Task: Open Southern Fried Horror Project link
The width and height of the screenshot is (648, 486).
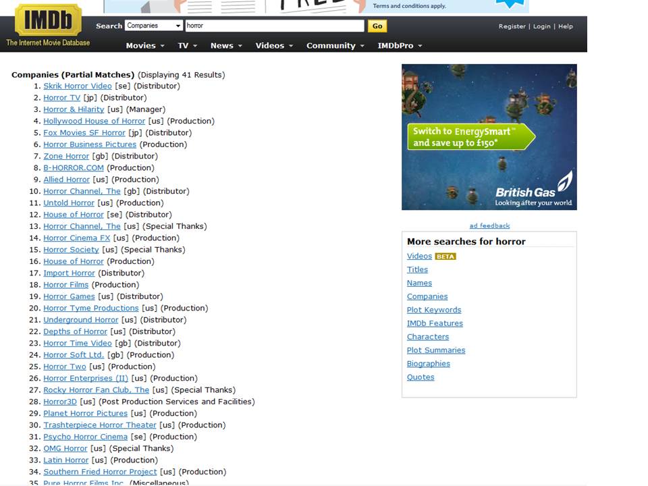Action: (100, 472)
